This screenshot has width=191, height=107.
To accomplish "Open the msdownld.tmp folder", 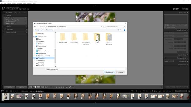I will click(x=74, y=38).
